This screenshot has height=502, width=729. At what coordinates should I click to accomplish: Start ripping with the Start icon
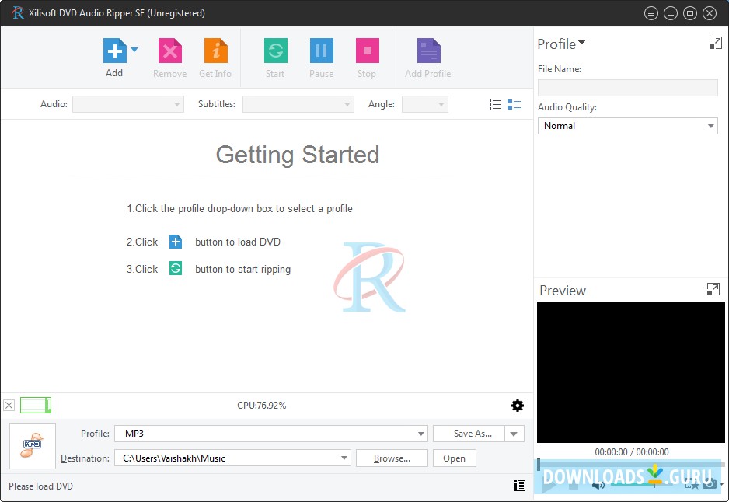point(275,51)
